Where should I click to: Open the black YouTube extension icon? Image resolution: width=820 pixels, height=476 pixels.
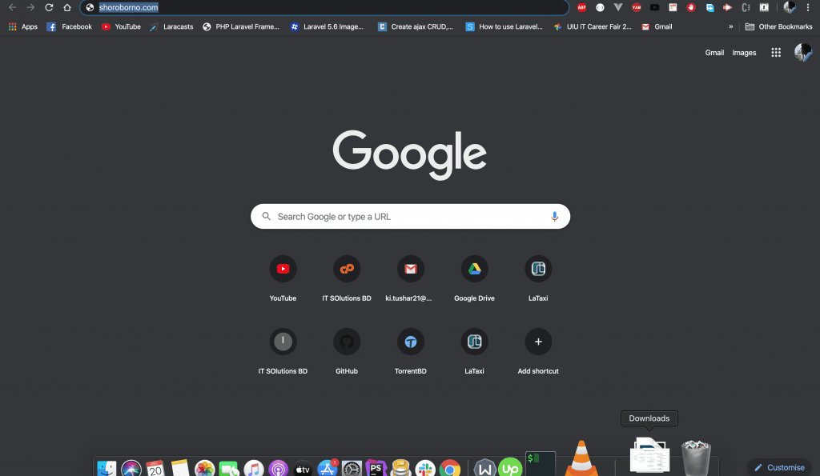[x=655, y=7]
